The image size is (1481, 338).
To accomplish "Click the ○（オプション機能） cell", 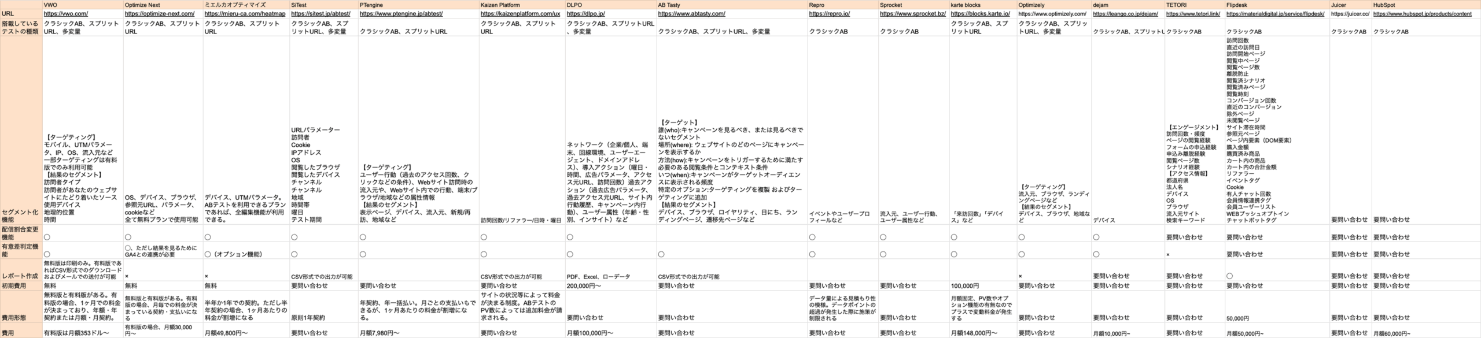I will point(246,250).
